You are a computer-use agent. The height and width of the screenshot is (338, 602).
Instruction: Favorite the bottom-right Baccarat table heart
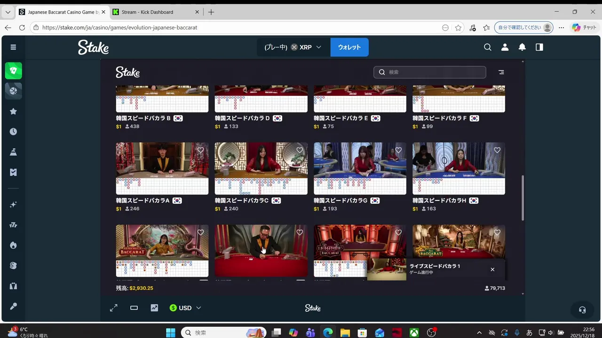tap(497, 232)
